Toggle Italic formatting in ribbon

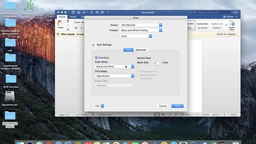[81, 28]
